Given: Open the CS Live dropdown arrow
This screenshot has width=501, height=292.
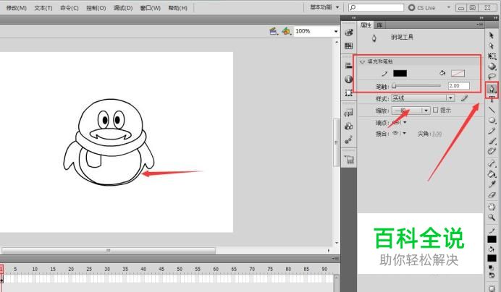Looking at the screenshot, I should 449,7.
